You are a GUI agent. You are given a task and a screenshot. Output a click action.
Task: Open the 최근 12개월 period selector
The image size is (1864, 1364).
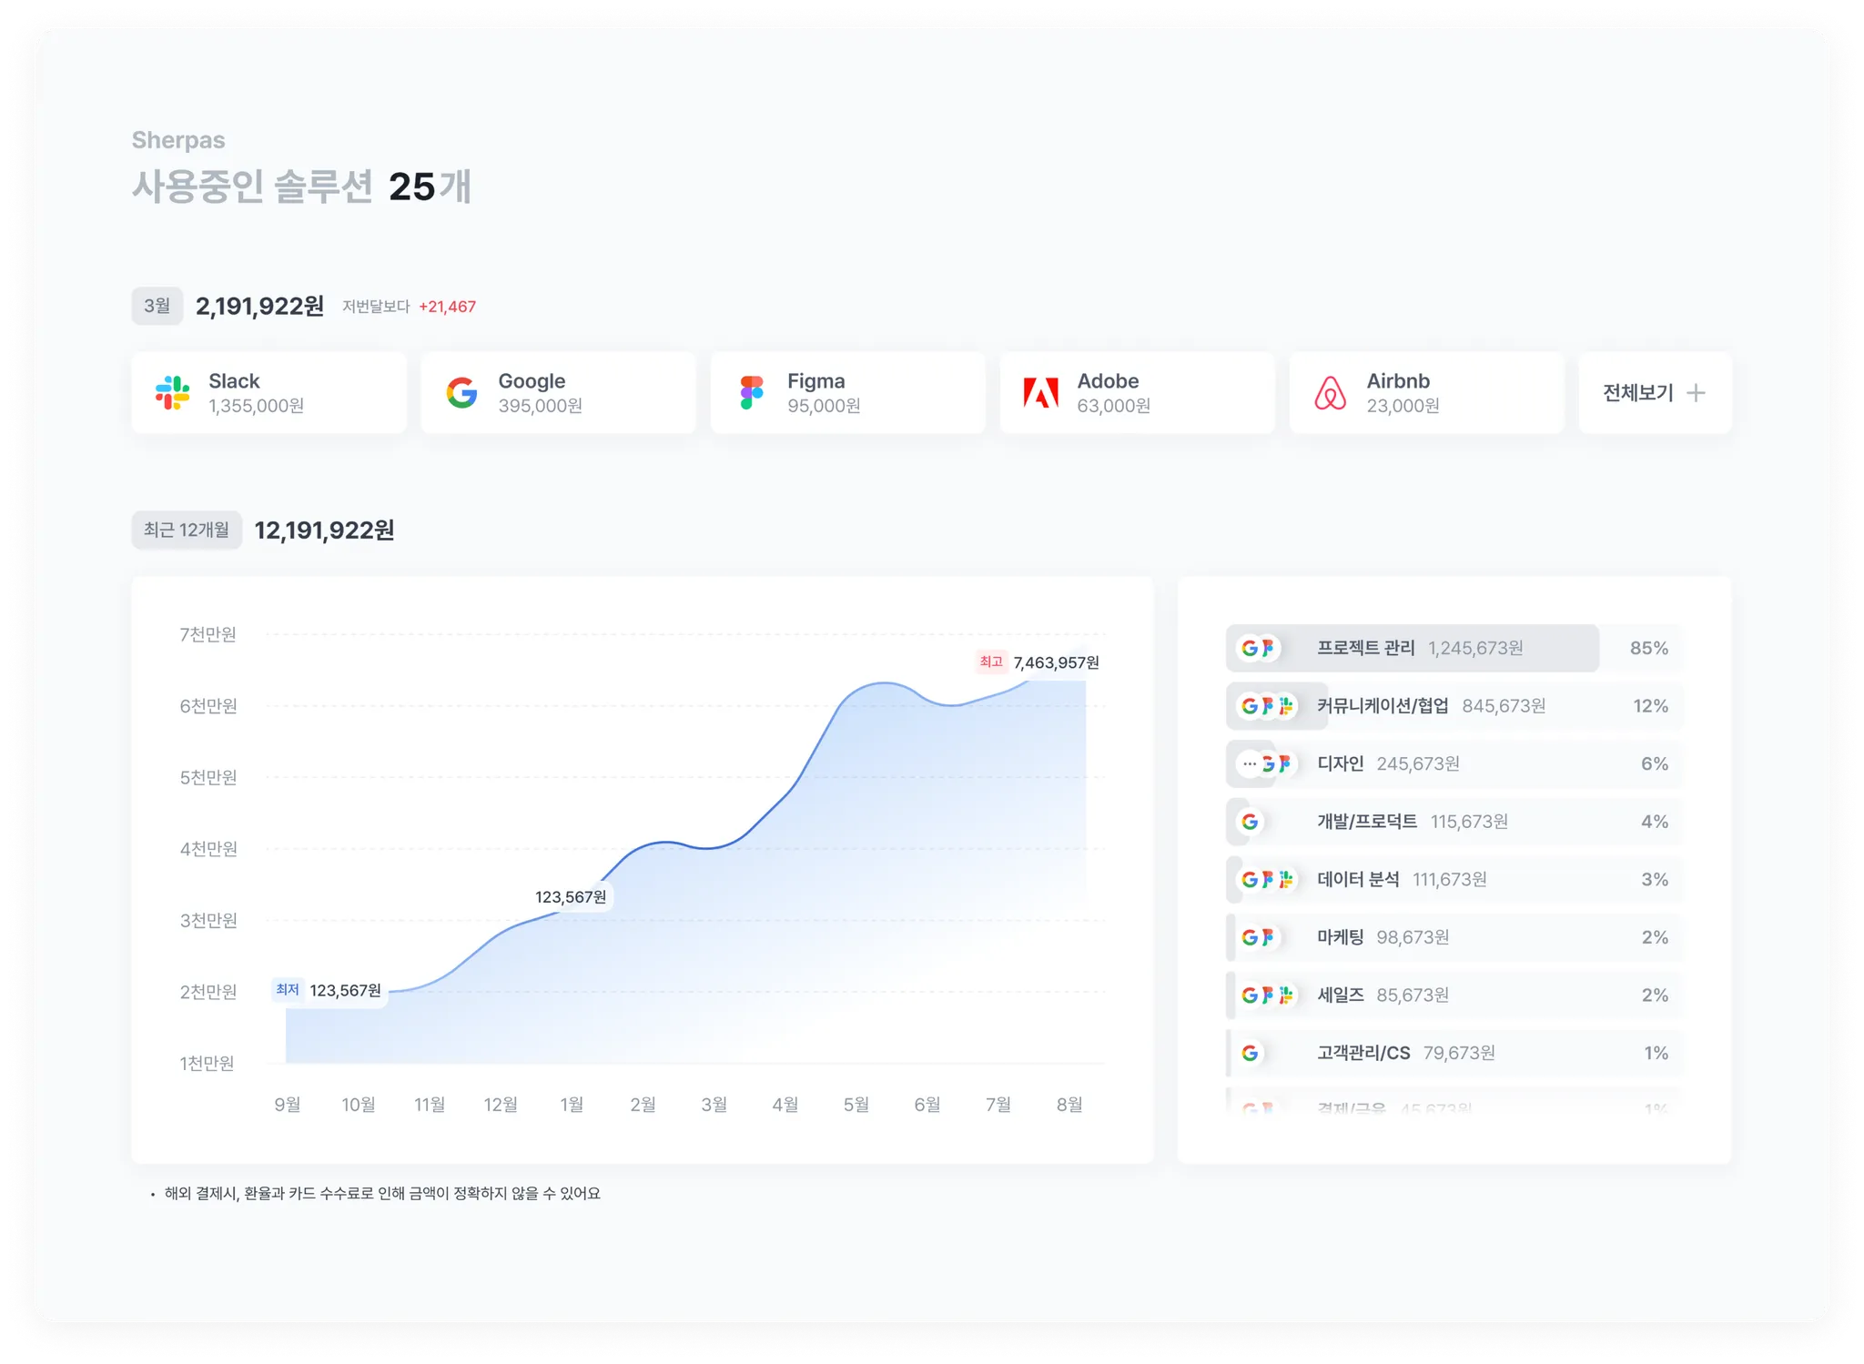coord(187,530)
